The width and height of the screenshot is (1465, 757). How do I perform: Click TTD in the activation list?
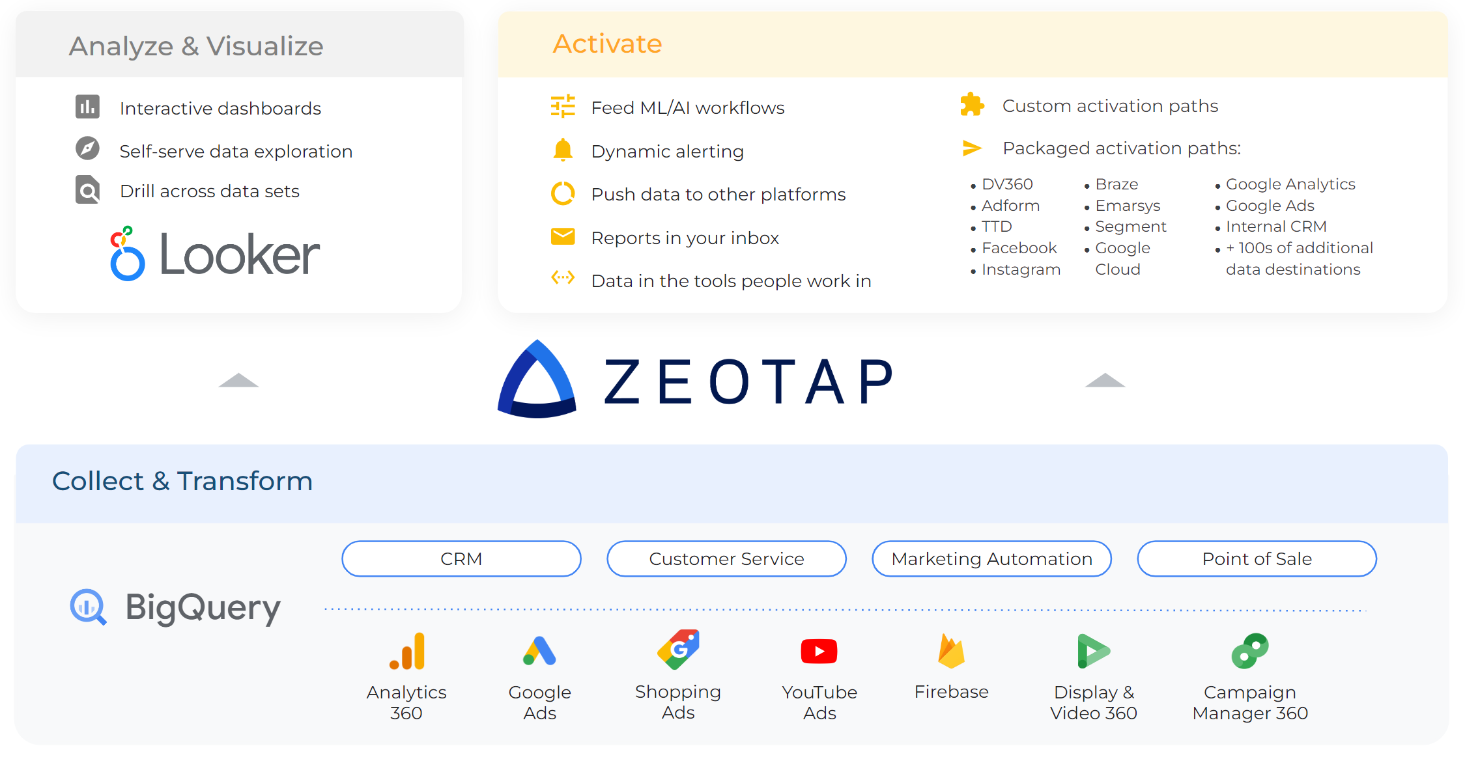(x=997, y=227)
